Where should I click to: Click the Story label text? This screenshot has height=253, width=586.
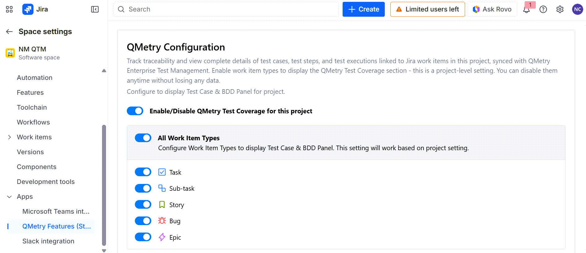coord(177,205)
